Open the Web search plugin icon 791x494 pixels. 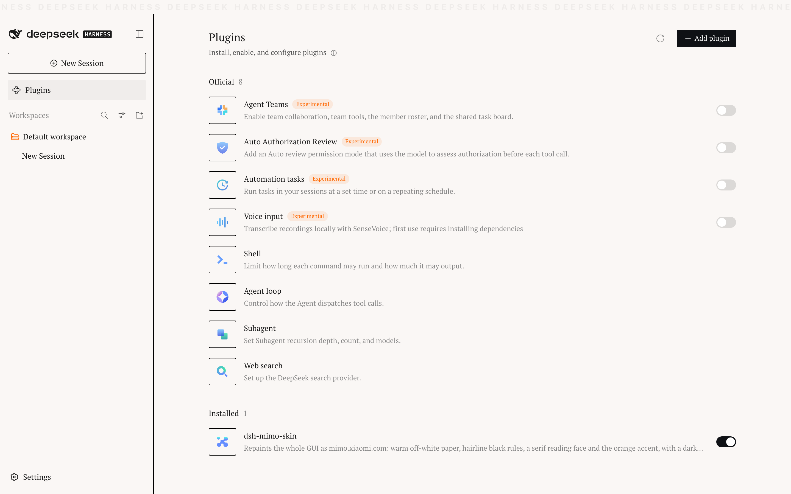click(222, 372)
